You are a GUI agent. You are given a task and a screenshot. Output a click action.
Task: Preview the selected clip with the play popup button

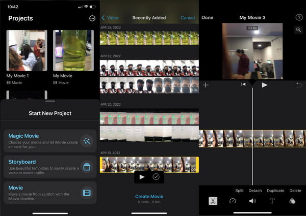click(x=142, y=177)
